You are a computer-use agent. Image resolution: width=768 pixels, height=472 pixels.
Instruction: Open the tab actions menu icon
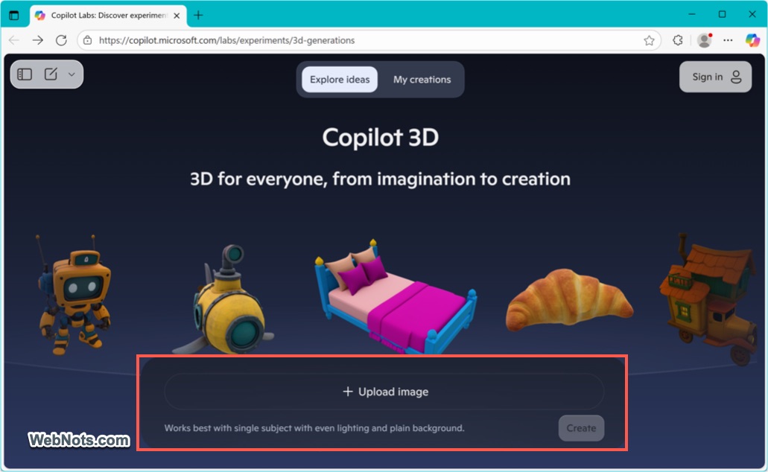[14, 15]
